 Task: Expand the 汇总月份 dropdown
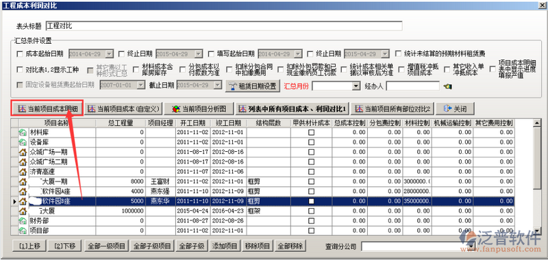(356, 86)
